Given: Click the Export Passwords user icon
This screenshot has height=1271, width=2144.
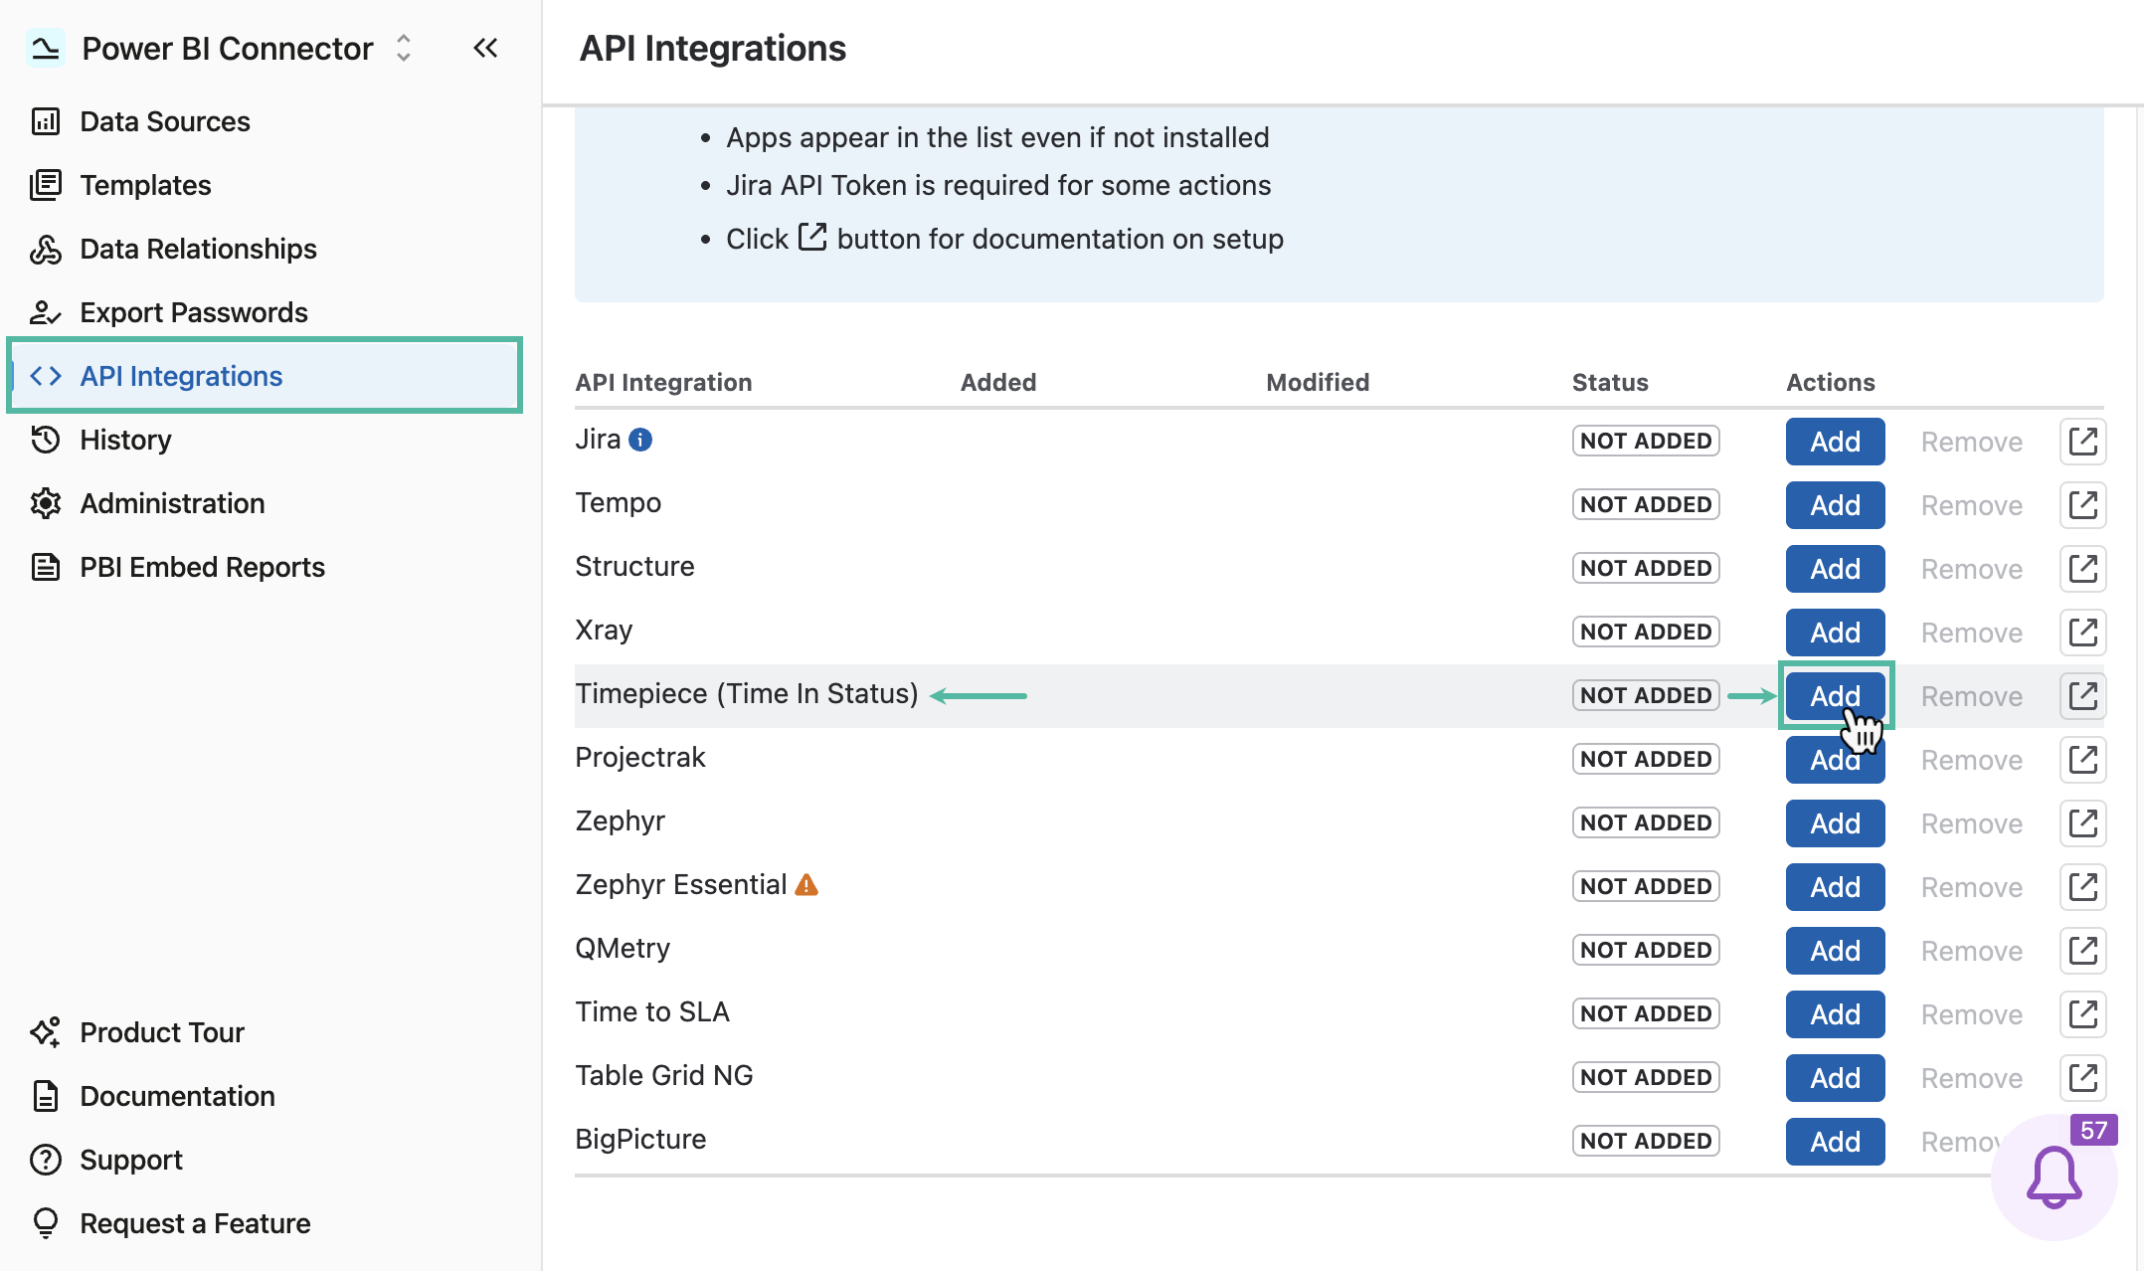Looking at the screenshot, I should (x=46, y=312).
